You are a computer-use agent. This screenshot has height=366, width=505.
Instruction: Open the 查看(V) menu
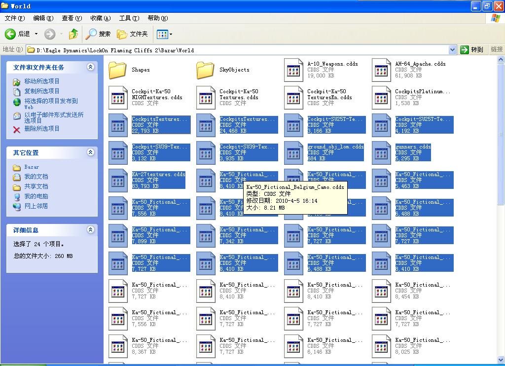tap(72, 18)
